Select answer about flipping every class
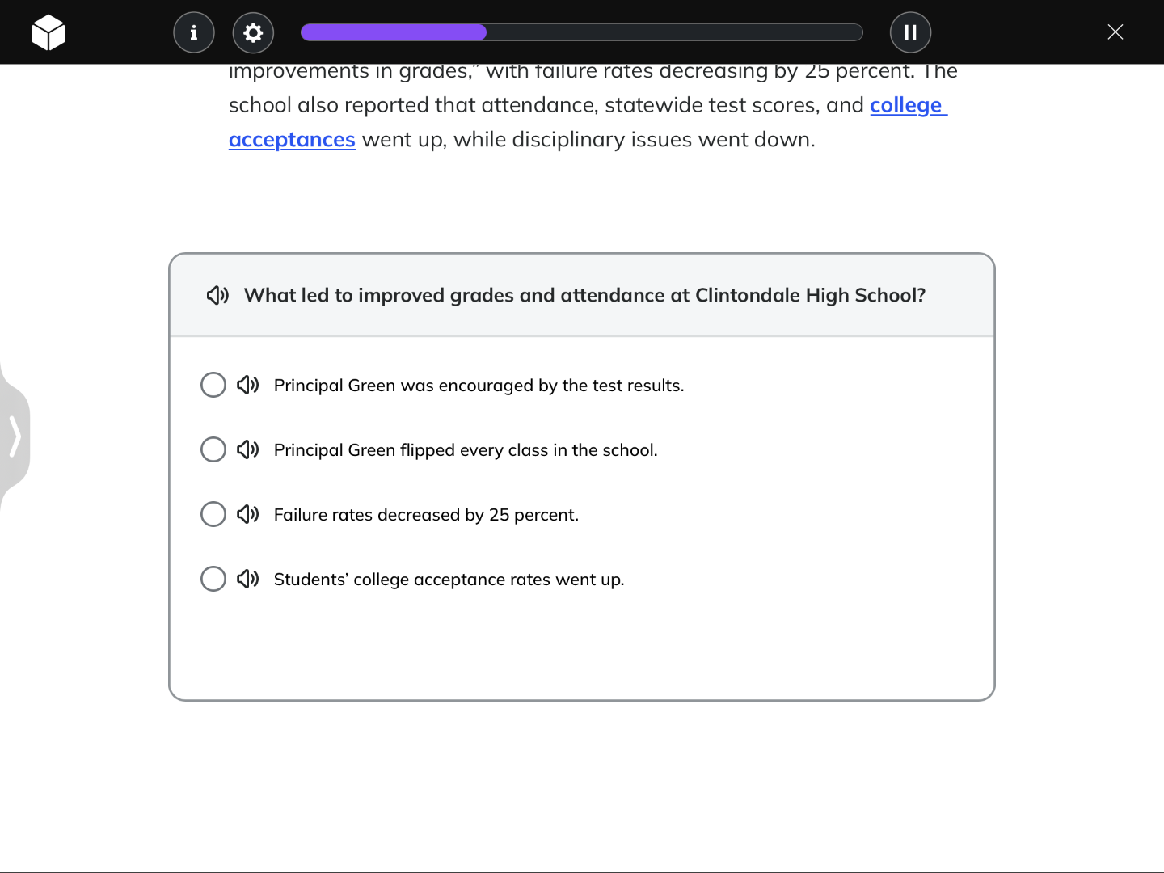This screenshot has width=1164, height=873. coord(213,449)
